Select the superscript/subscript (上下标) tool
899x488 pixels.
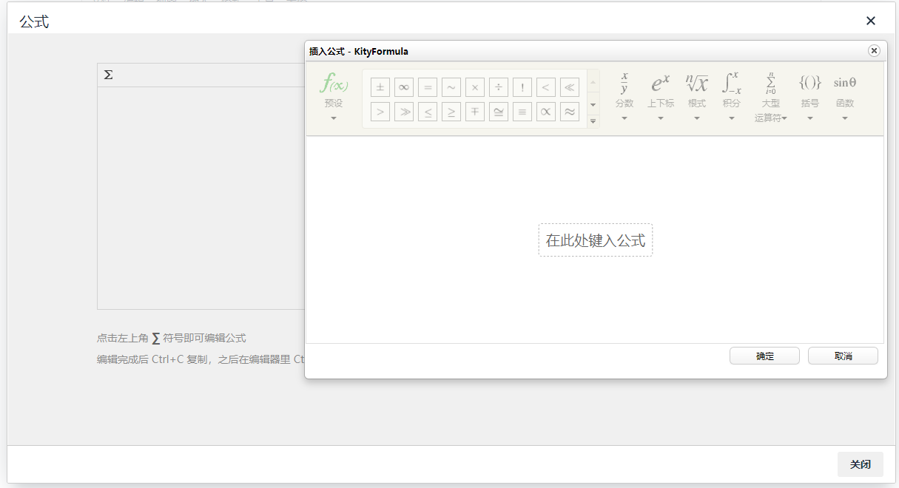(660, 84)
